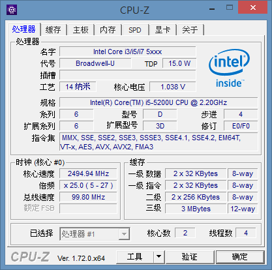
Task: Click the Broadwell-U code name value
Action: point(95,63)
